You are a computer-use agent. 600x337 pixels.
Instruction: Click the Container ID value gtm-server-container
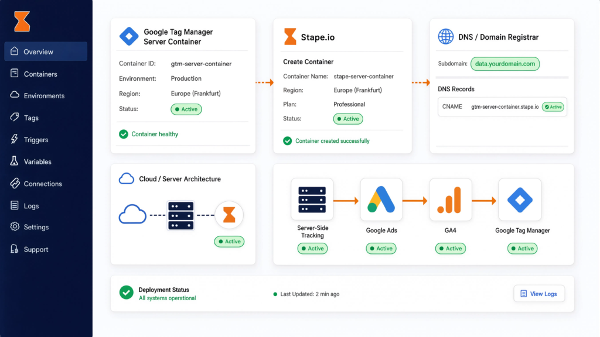(x=201, y=64)
